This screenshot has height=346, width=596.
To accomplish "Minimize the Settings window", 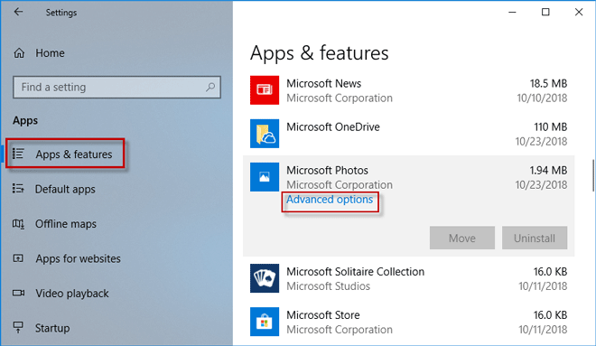I will (x=512, y=12).
